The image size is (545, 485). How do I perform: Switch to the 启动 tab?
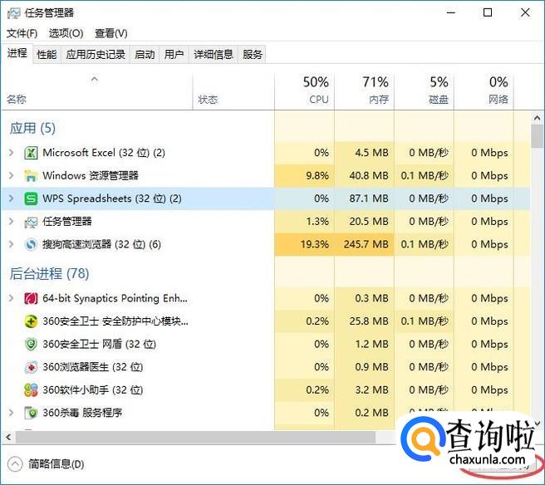point(145,55)
